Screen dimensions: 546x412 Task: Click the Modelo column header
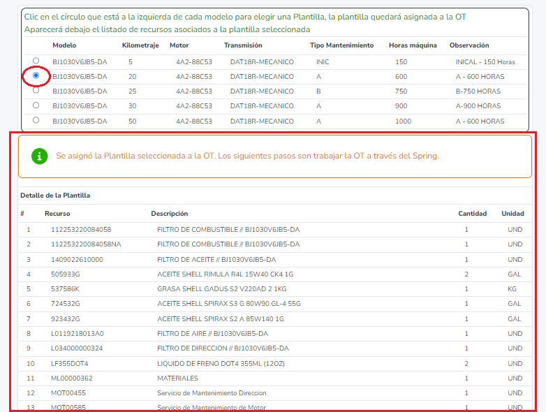64,45
